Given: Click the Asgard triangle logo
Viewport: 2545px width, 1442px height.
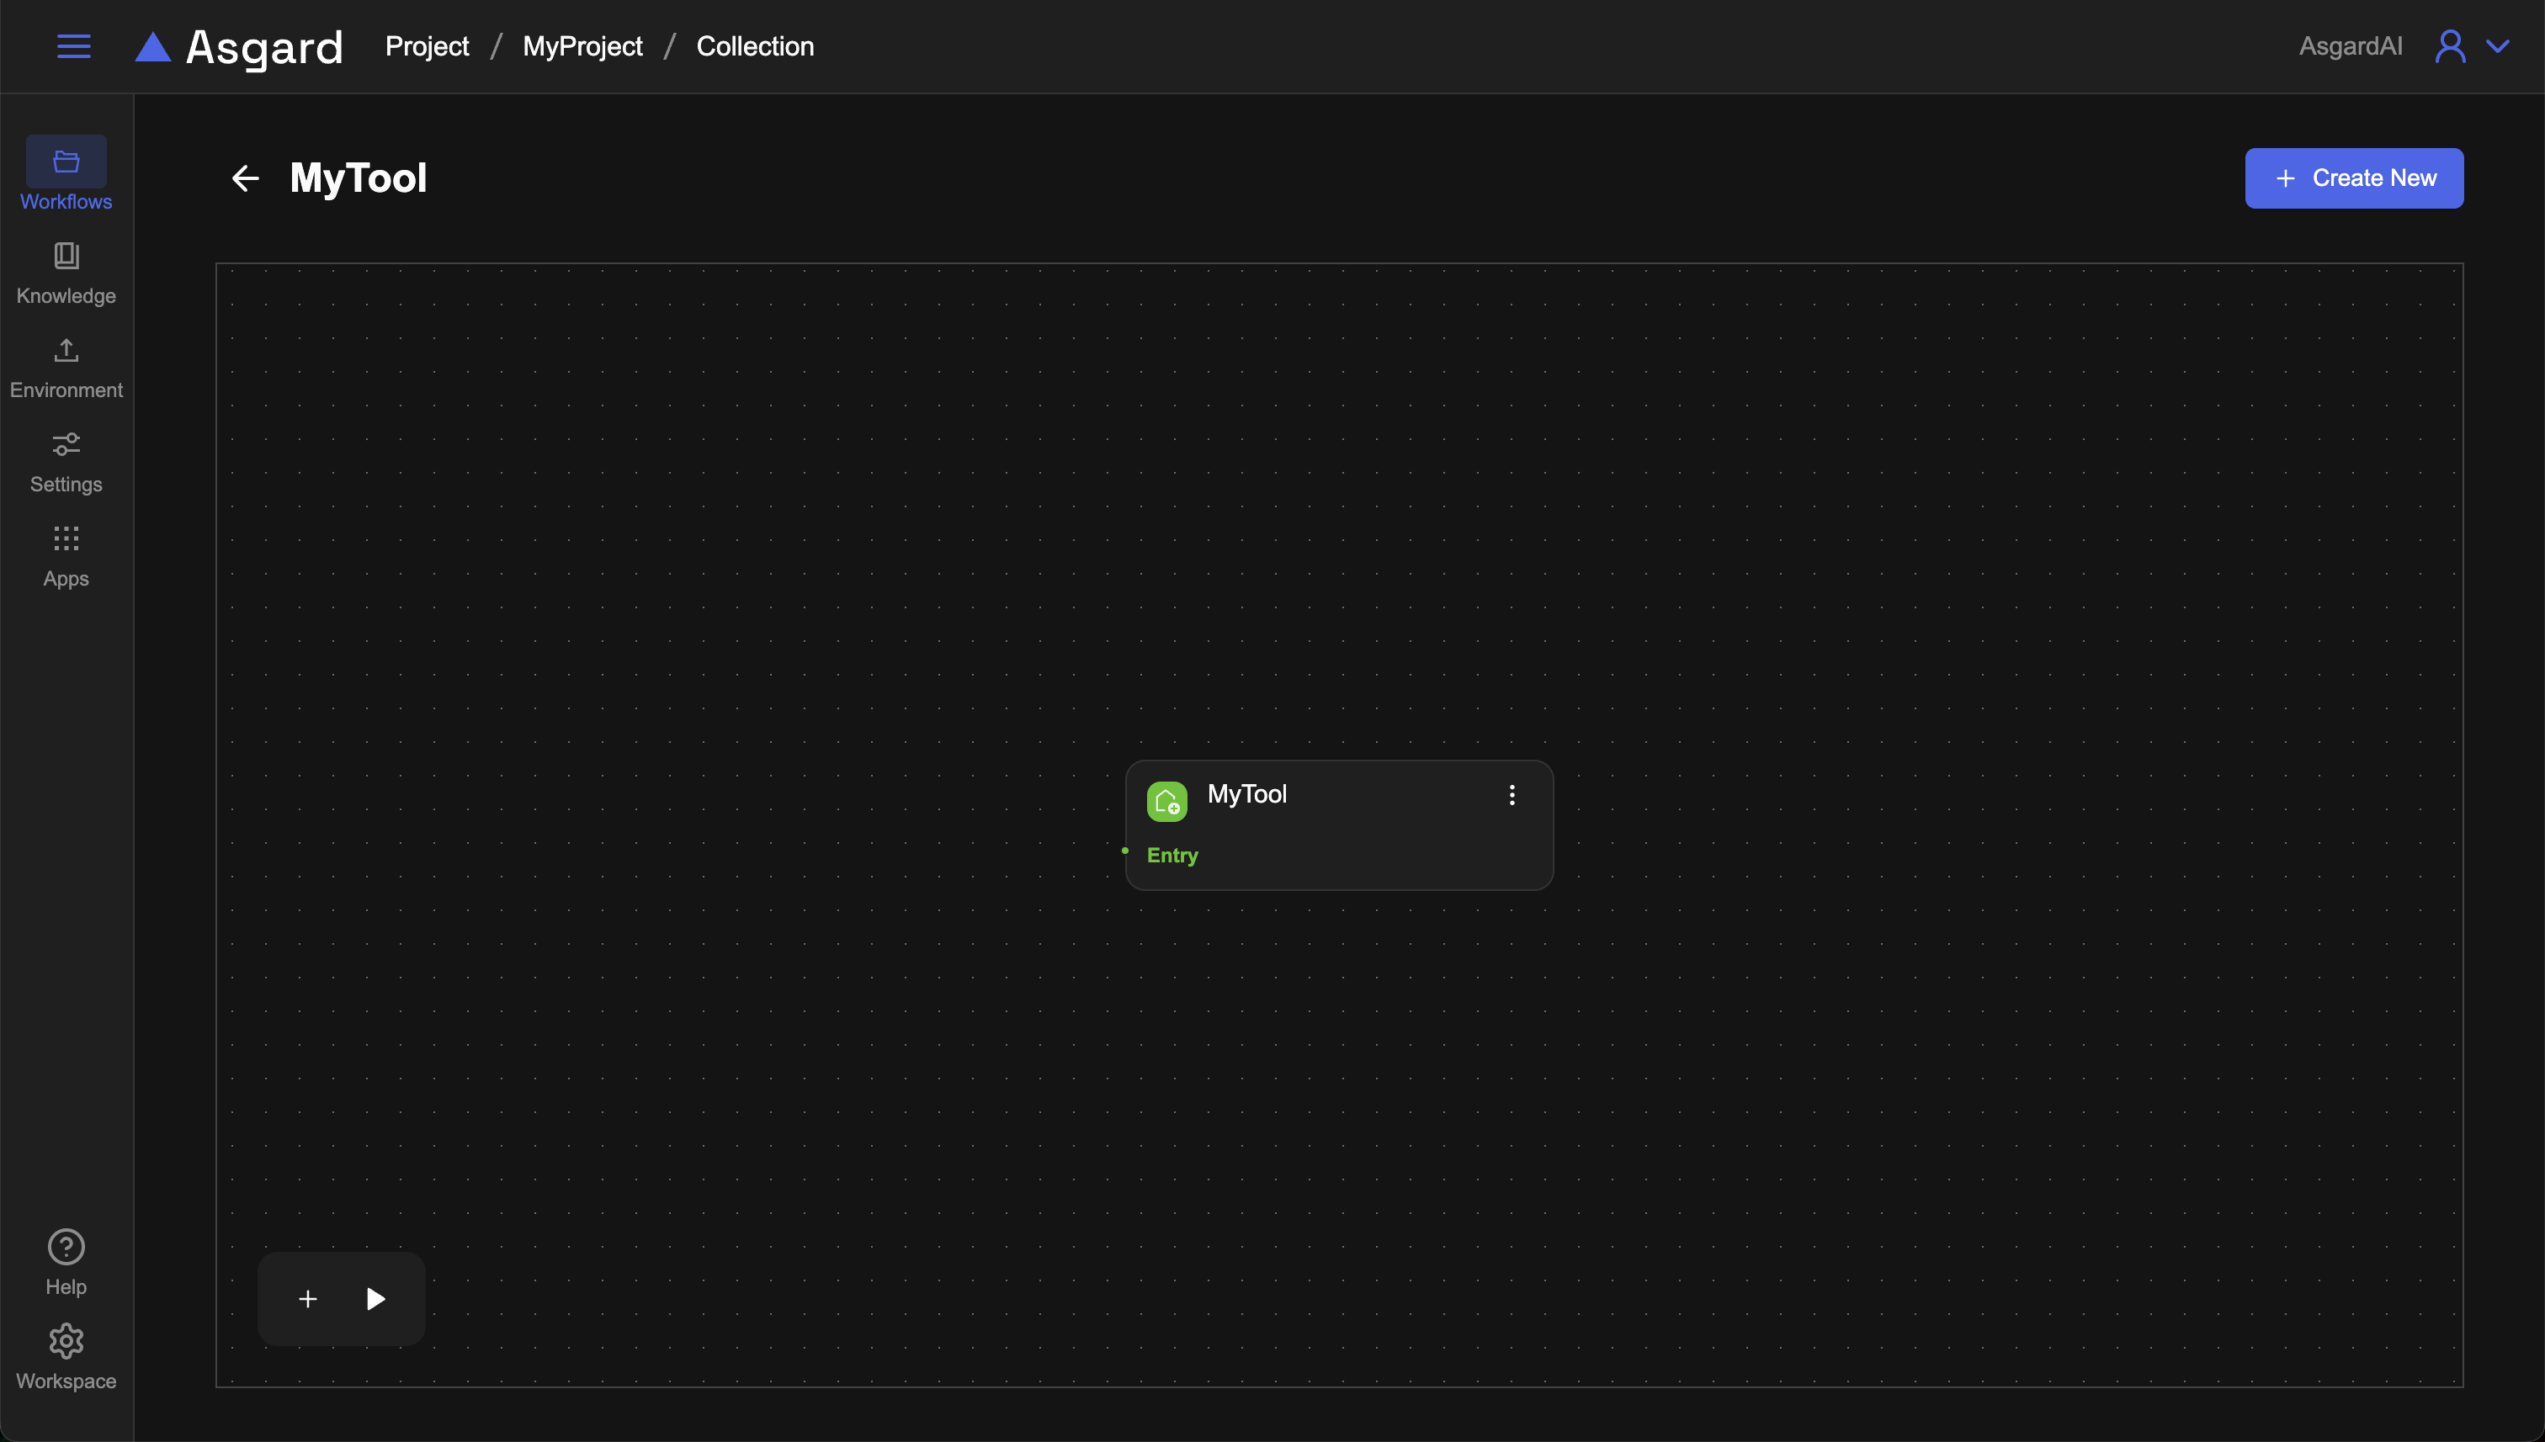Looking at the screenshot, I should click(152, 46).
